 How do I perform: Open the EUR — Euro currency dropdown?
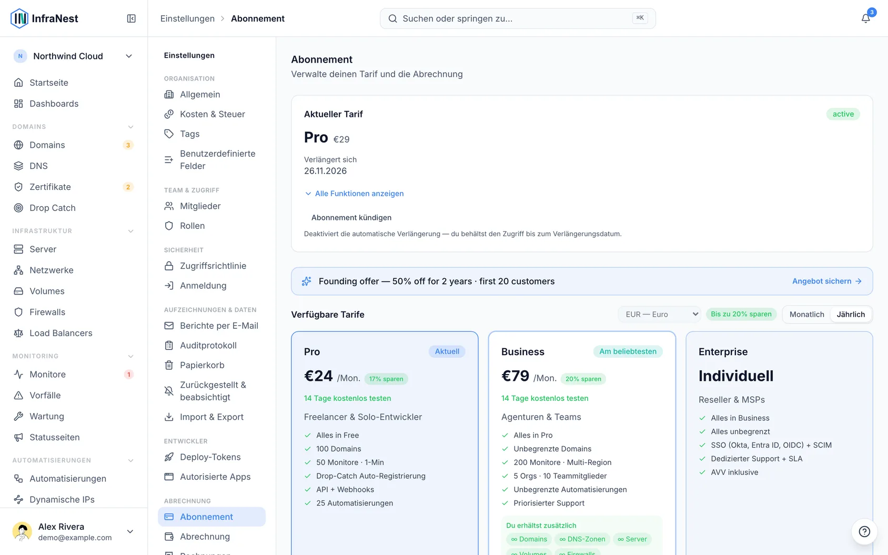click(x=659, y=314)
